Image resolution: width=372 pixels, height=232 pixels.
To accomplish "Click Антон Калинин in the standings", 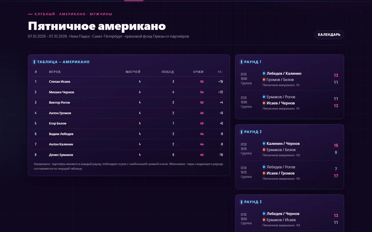I will pos(61,144).
